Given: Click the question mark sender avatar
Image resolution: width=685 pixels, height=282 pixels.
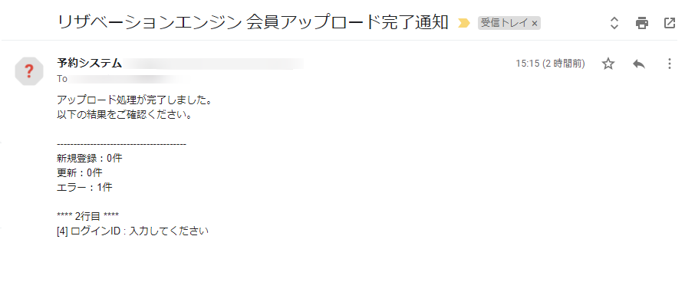Looking at the screenshot, I should point(29,70).
